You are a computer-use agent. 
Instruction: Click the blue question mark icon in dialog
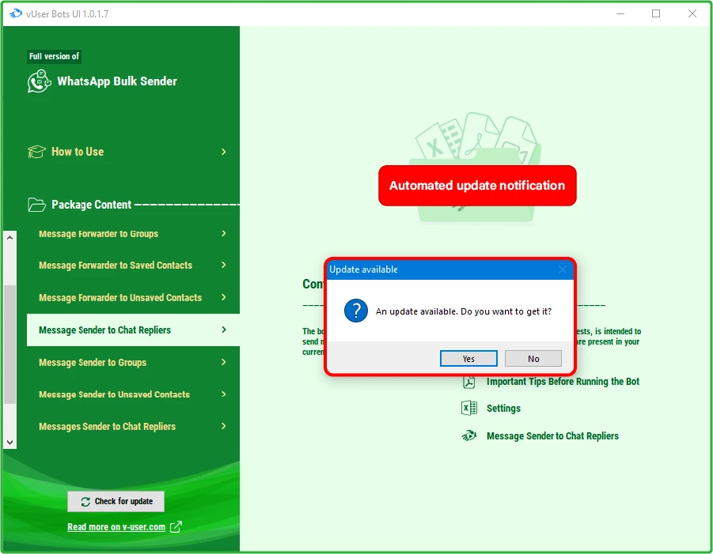(356, 311)
